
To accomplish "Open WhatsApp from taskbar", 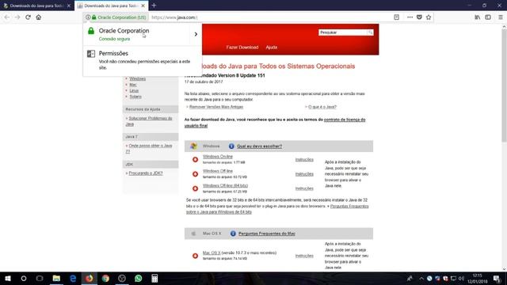I will (138, 278).
